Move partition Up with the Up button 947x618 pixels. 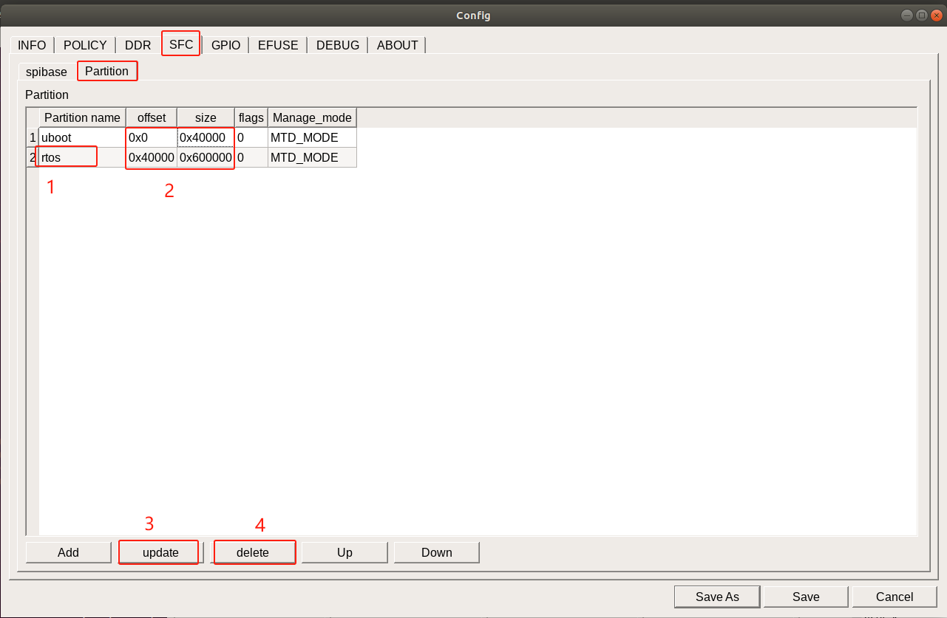(344, 552)
